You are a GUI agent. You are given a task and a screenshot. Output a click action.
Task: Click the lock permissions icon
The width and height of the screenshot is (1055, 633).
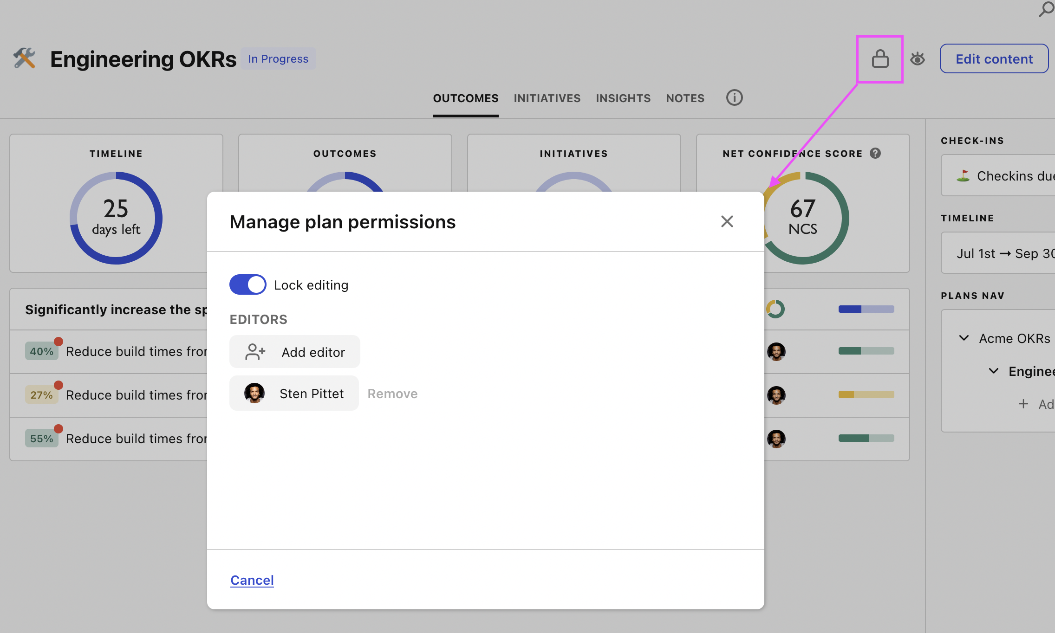[x=880, y=59]
